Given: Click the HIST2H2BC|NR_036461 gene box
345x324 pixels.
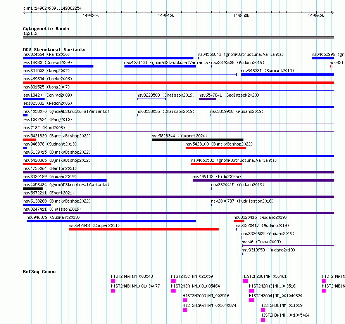Looking at the screenshot, I should click(245, 281).
